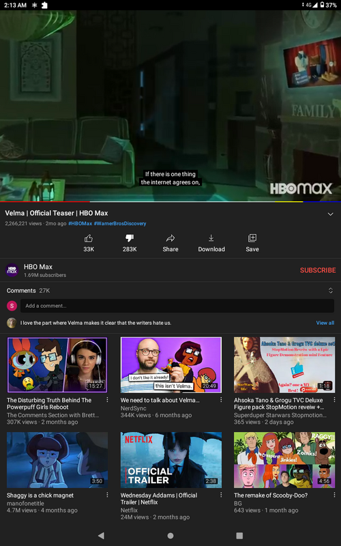This screenshot has height=546, width=341.
Task: Open options for Ahsoka Tano & Grogu video
Action: pyautogui.click(x=334, y=400)
